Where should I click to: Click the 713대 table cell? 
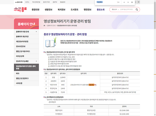(x=63, y=92)
